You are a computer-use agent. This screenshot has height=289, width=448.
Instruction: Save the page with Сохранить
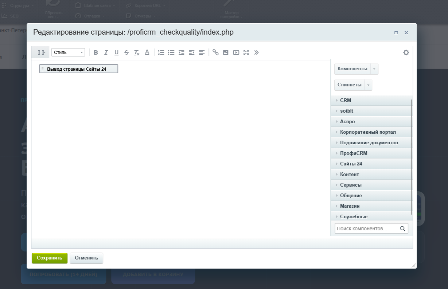tap(50, 258)
